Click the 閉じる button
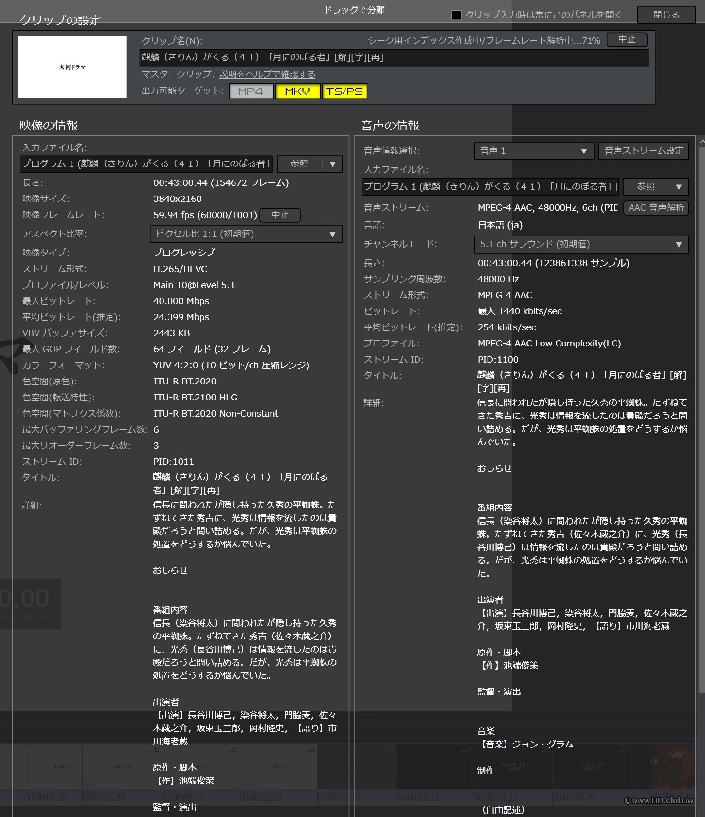The height and width of the screenshot is (817, 705). point(666,15)
